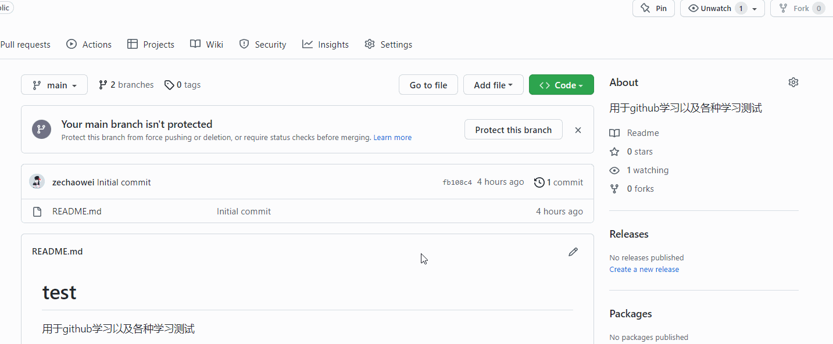
Task: Click the star icon beside 0 stars
Action: pos(614,152)
